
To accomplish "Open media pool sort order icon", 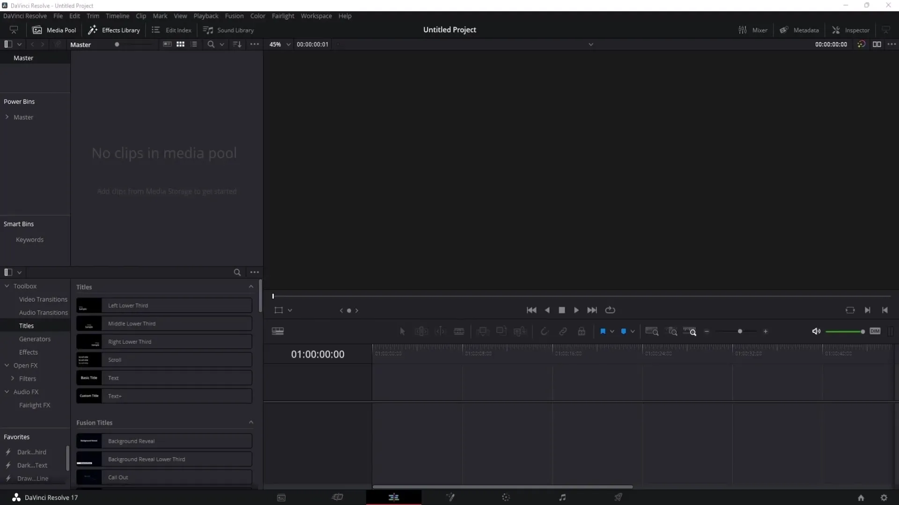I will (x=237, y=44).
